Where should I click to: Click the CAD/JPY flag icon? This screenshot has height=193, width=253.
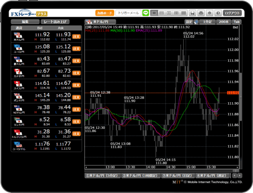pyautogui.click(x=18, y=72)
